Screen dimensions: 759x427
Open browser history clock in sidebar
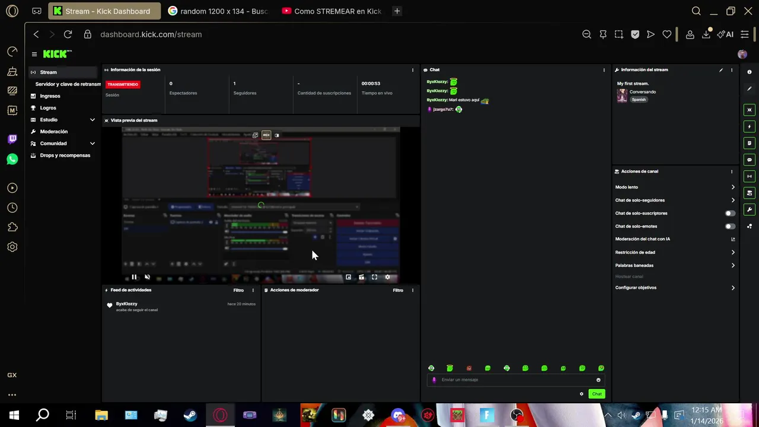(12, 208)
